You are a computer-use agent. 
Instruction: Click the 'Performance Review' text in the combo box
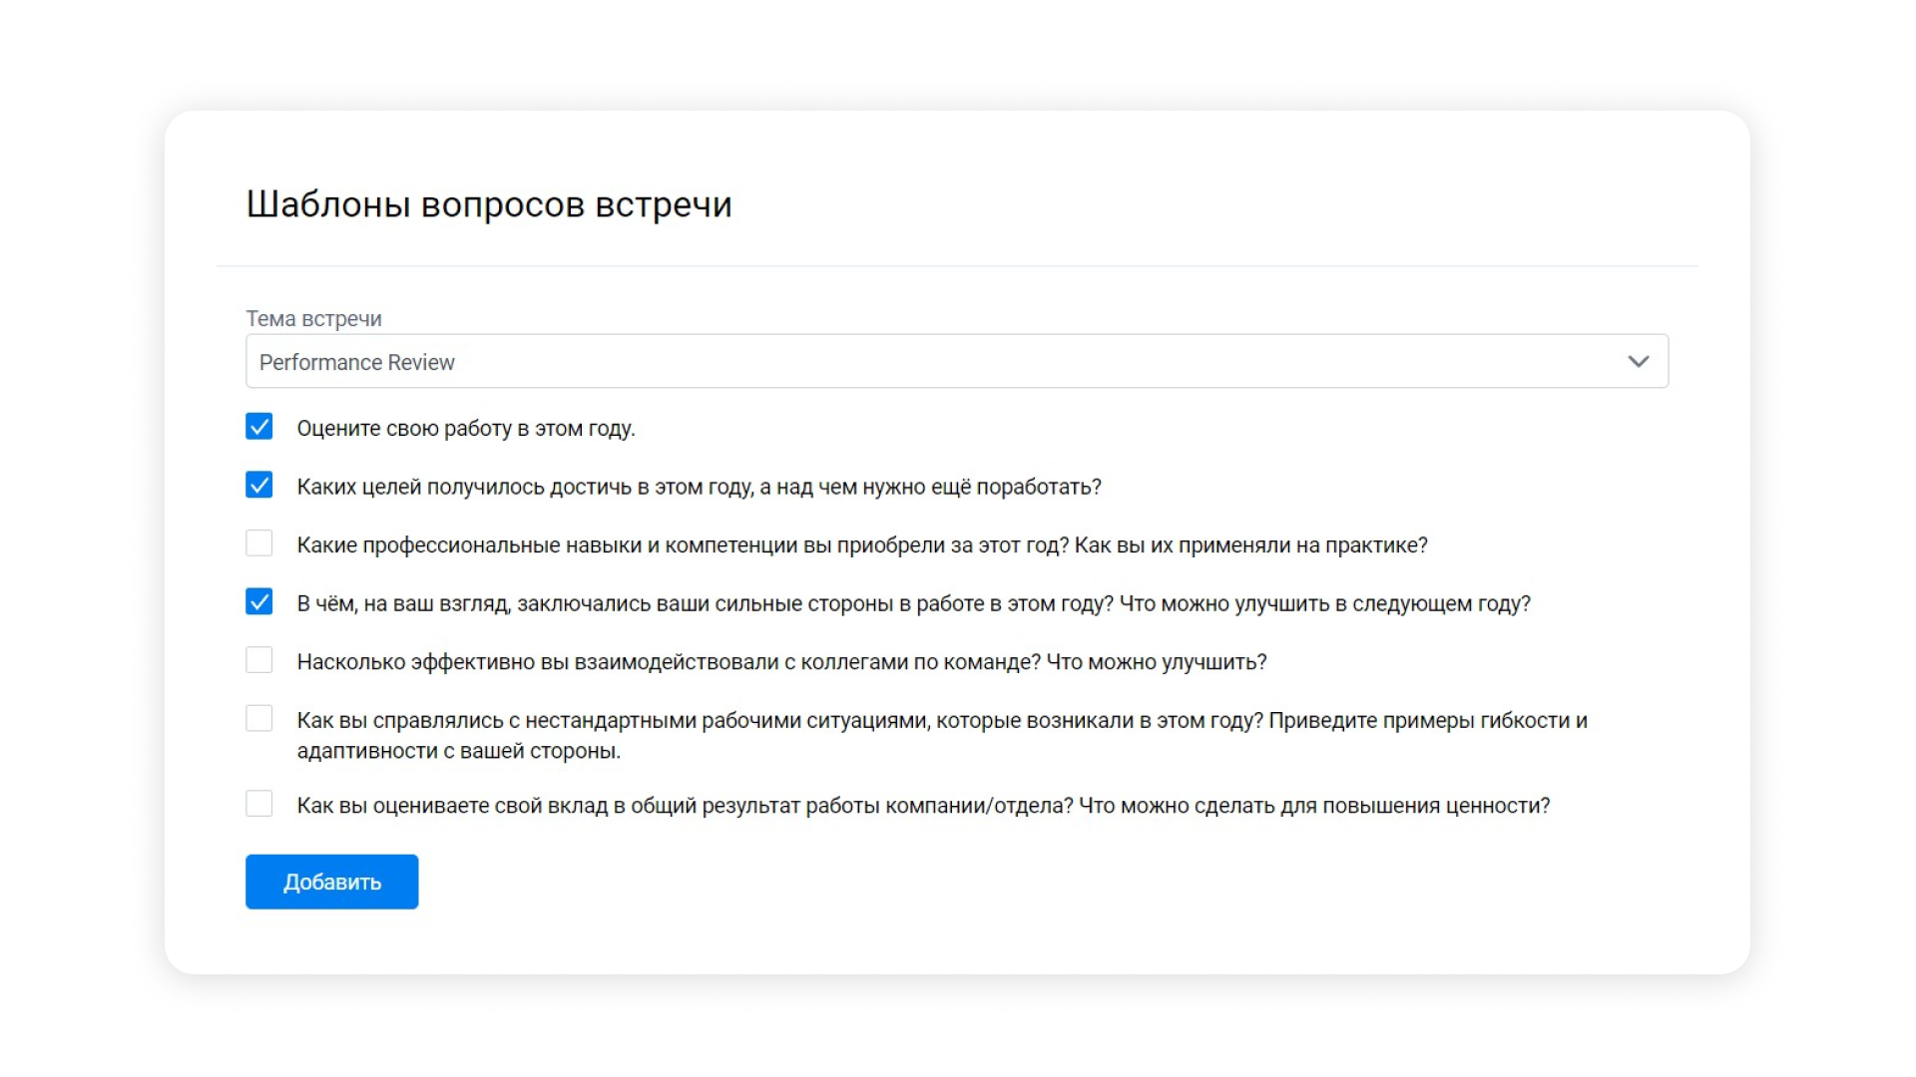(356, 362)
